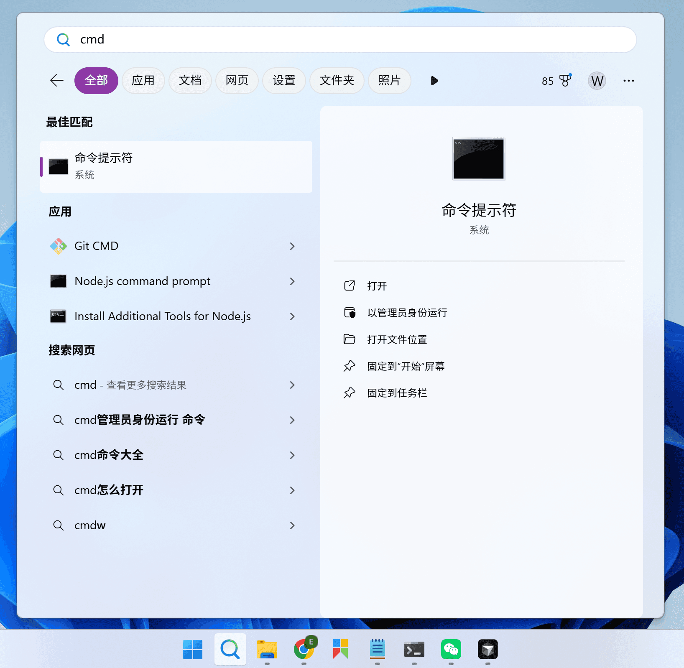The width and height of the screenshot is (684, 668).
Task: Switch to the 应用 filter tab
Action: (x=143, y=80)
